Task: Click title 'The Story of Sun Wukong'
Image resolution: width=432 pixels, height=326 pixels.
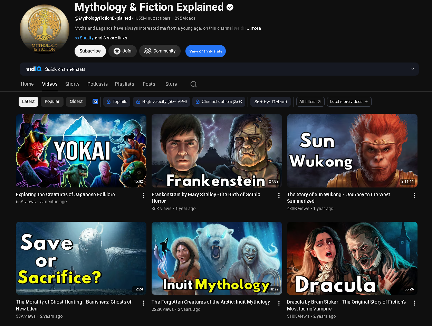Action: point(338,198)
